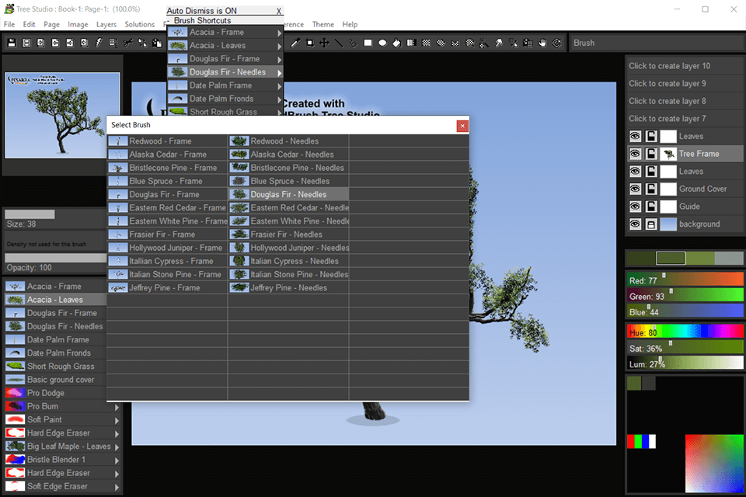This screenshot has height=497, width=746.
Task: Open the Image menu
Action: pyautogui.click(x=78, y=24)
